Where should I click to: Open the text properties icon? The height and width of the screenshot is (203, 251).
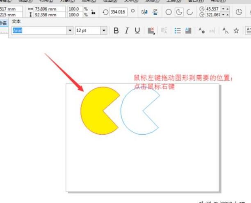(201, 30)
